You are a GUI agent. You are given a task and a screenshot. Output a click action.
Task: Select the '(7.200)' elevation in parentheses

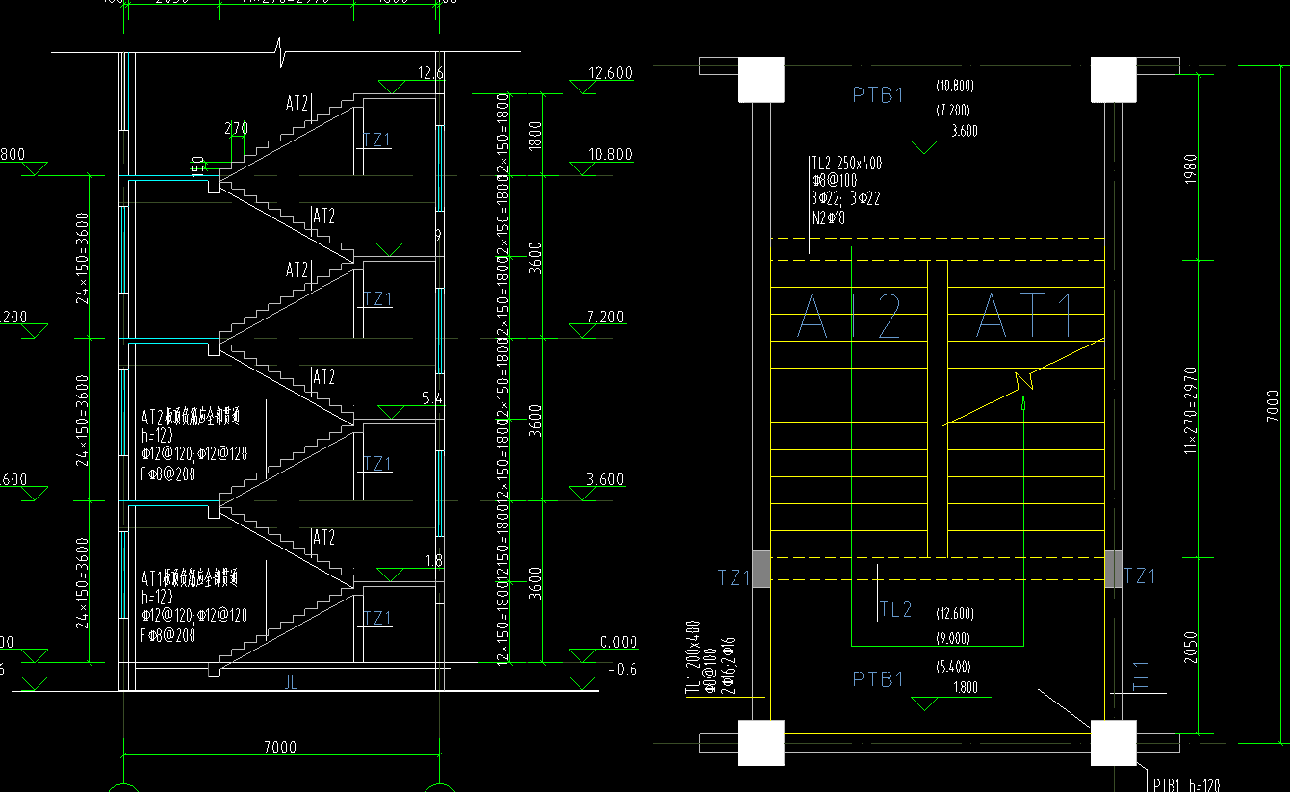(x=951, y=110)
